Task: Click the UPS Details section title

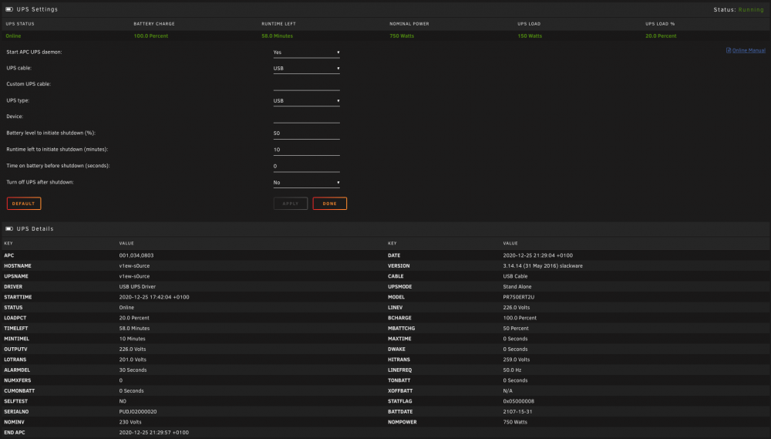Action: click(x=35, y=229)
